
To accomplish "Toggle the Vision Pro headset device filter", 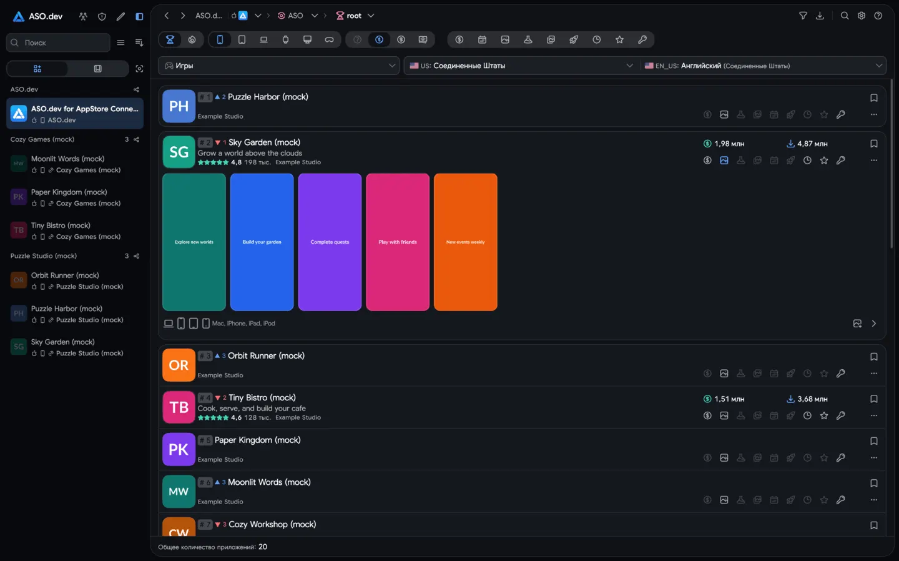I will 329,39.
